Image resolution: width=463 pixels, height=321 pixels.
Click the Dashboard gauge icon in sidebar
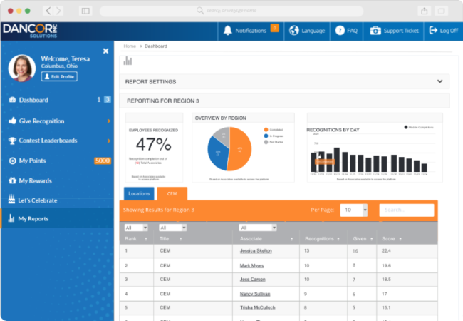(x=12, y=100)
